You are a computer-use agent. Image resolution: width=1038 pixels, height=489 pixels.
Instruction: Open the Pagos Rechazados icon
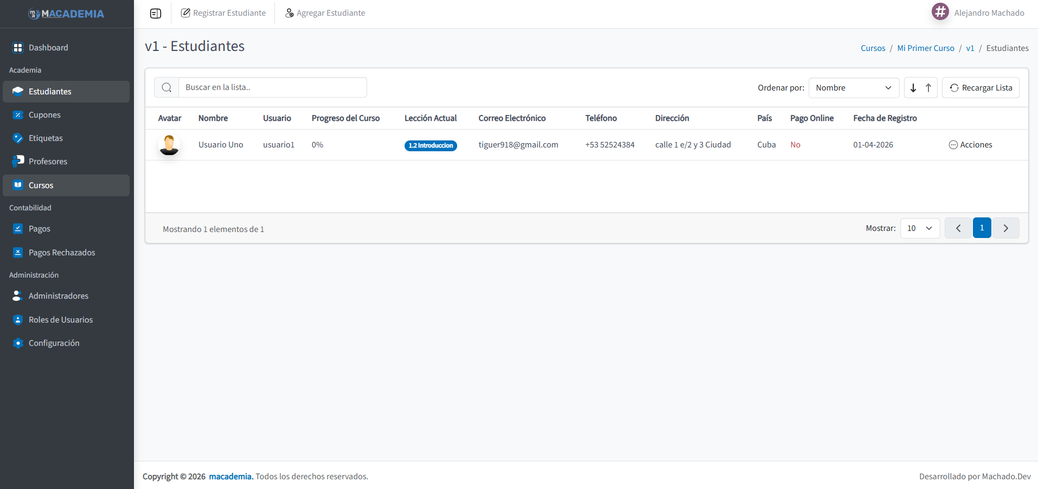click(18, 252)
